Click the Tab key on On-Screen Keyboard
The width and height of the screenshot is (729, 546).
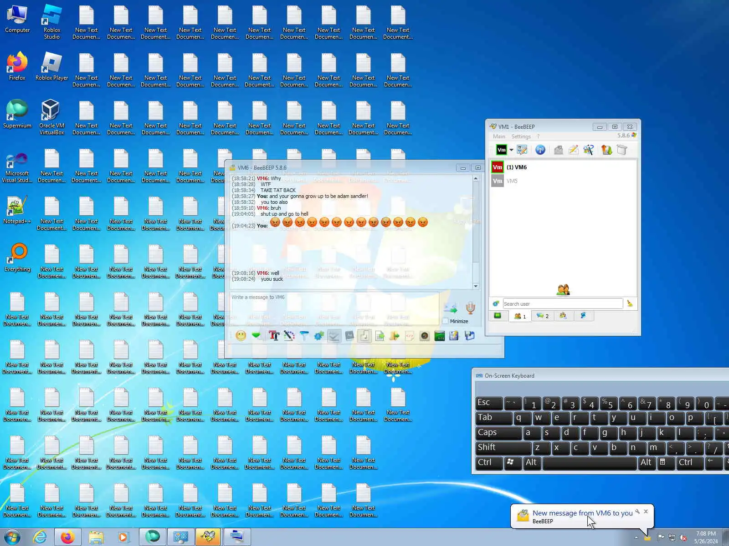click(x=493, y=418)
